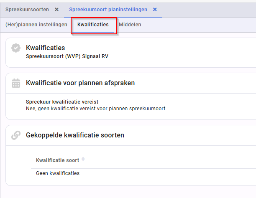Click the Geen kwalificaties table row

(143, 173)
